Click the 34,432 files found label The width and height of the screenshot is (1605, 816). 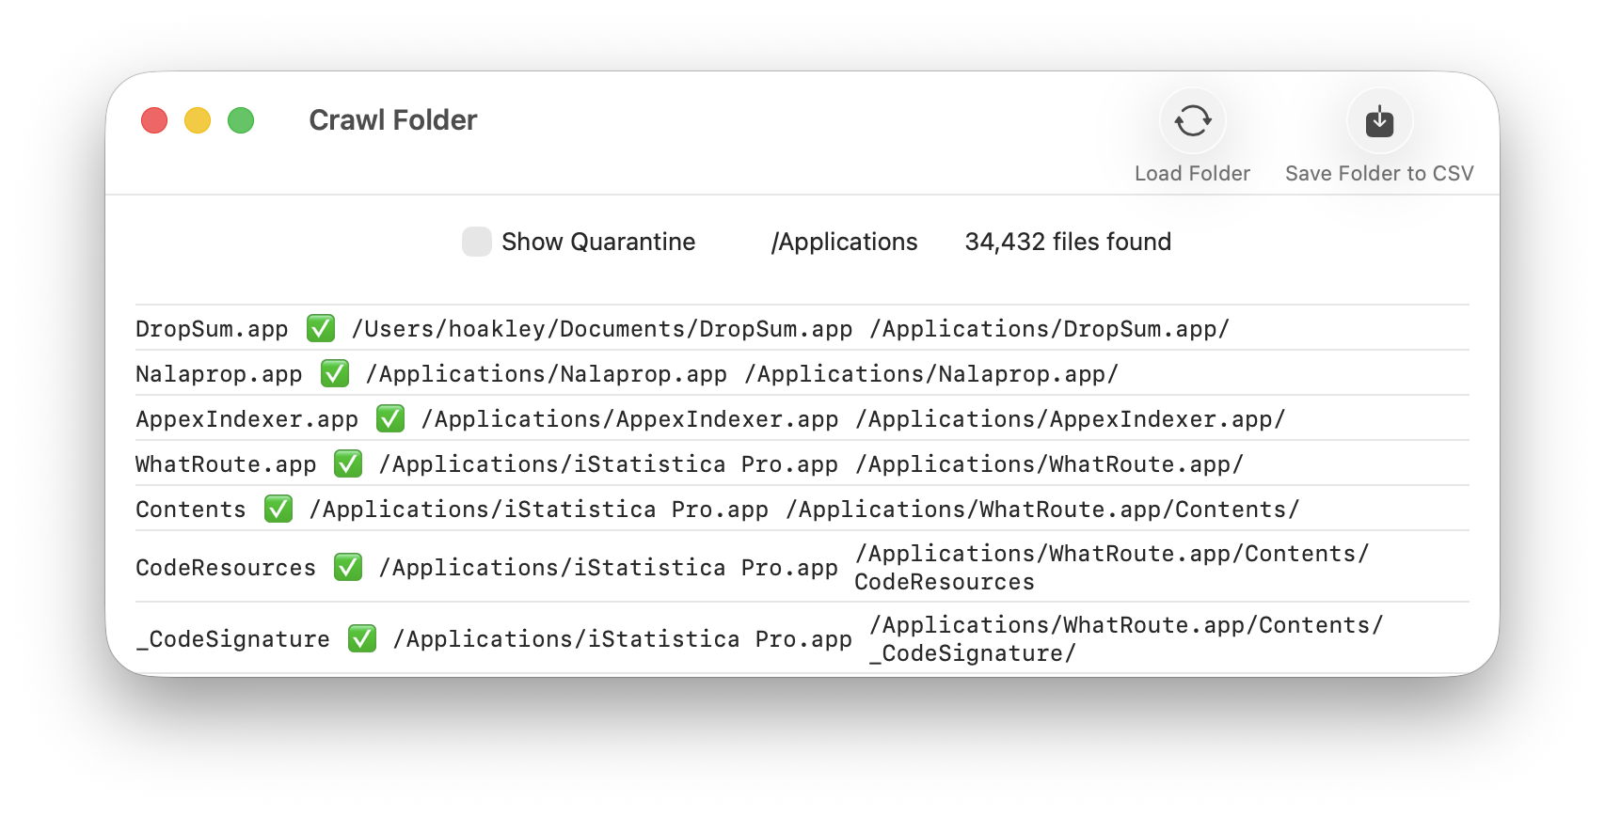coord(1068,242)
